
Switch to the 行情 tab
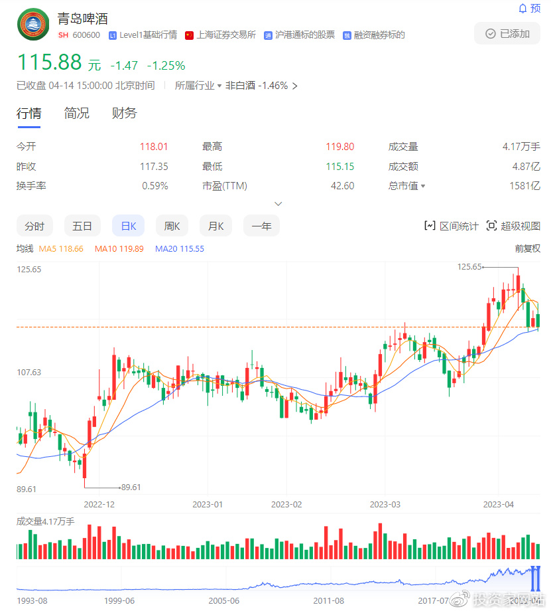pos(29,114)
